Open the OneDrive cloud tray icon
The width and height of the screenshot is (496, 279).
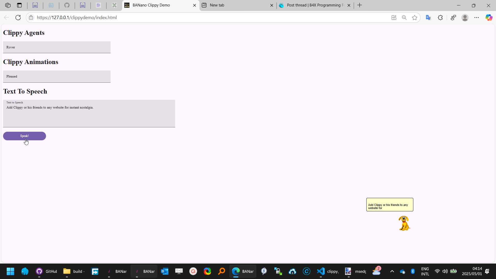point(402,271)
